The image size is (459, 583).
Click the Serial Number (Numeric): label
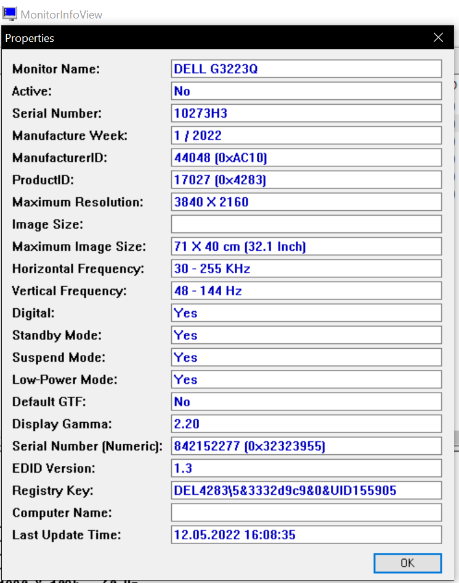(x=87, y=446)
